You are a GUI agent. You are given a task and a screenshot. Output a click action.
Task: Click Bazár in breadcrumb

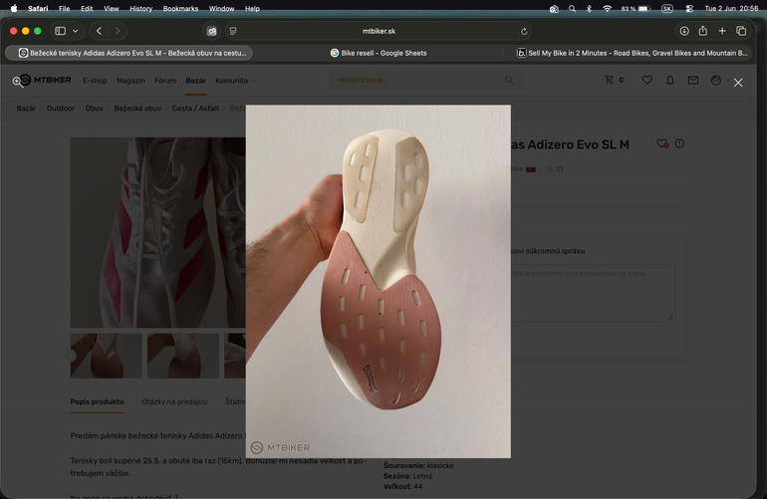tap(26, 109)
